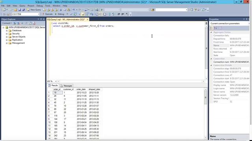Select the Results tab
The height and width of the screenshot is (141, 252).
pos(53,85)
